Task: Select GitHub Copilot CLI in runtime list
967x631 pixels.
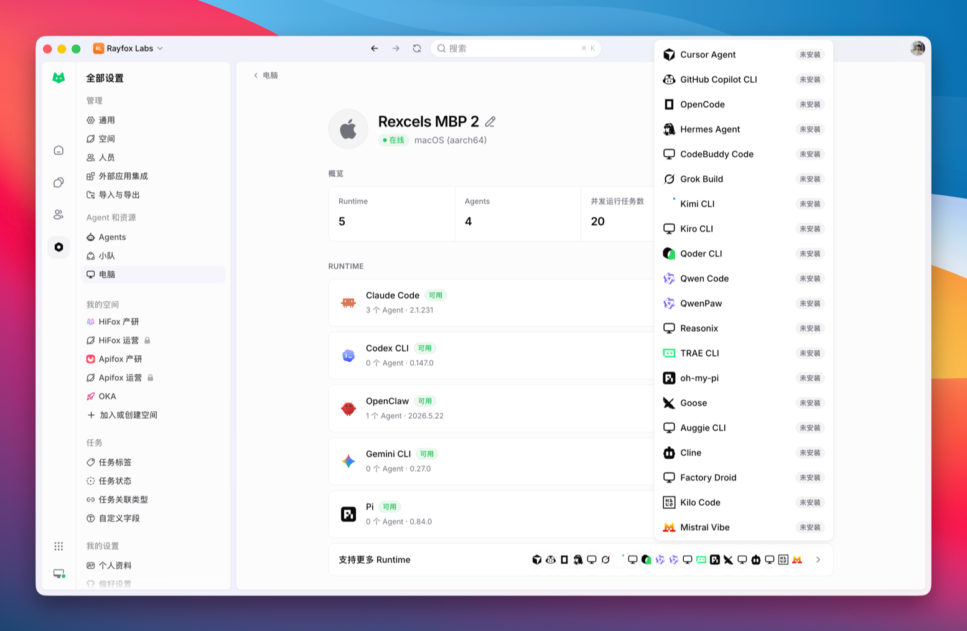Action: [x=744, y=80]
